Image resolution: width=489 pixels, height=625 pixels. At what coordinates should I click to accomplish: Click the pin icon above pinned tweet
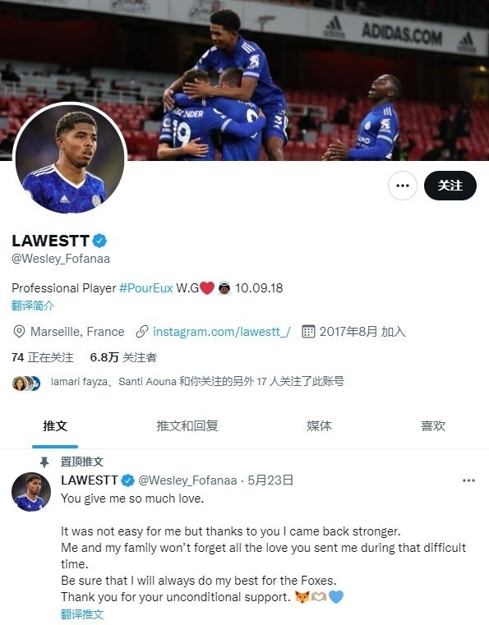coord(44,462)
